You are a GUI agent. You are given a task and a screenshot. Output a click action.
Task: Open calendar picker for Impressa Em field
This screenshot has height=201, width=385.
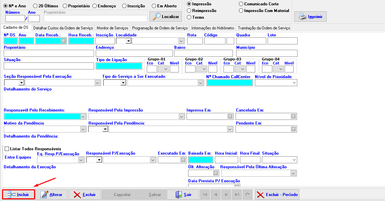tap(230, 117)
